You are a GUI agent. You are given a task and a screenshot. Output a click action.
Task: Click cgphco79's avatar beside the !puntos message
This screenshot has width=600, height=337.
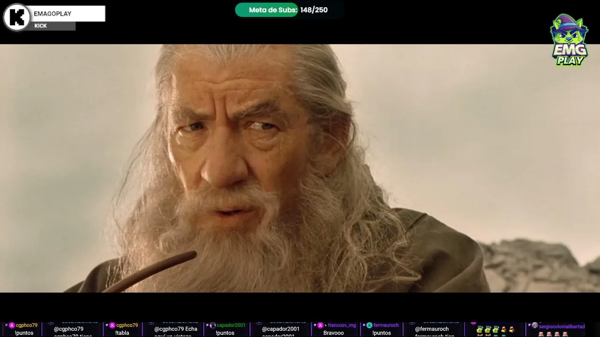click(12, 325)
